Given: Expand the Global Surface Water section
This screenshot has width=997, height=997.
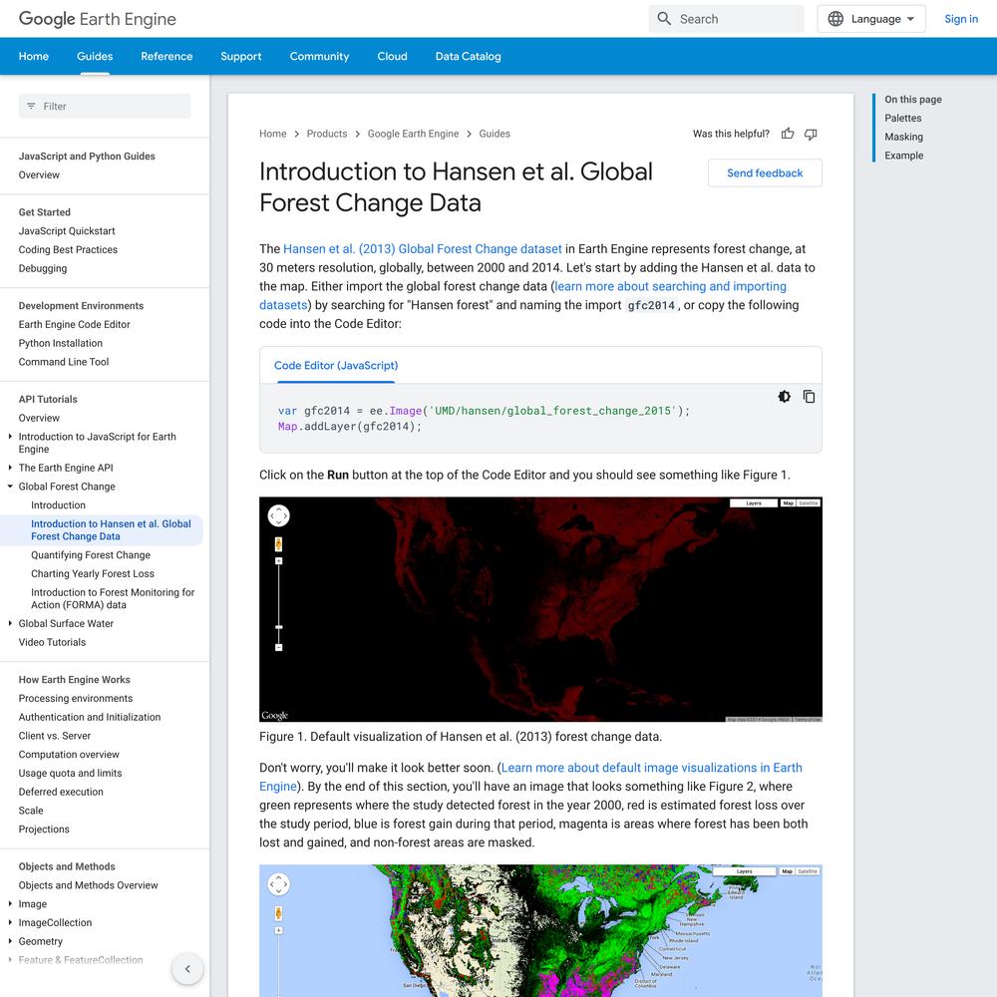Looking at the screenshot, I should [10, 624].
